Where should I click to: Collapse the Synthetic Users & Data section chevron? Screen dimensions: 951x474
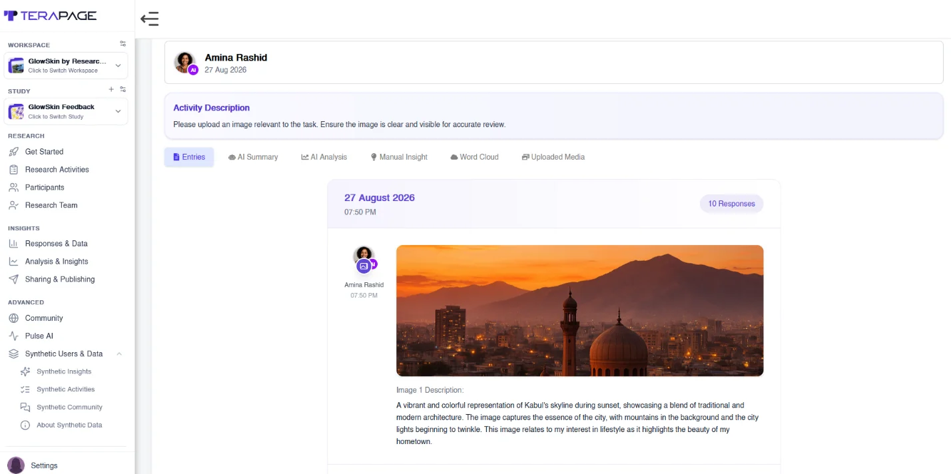pyautogui.click(x=119, y=354)
